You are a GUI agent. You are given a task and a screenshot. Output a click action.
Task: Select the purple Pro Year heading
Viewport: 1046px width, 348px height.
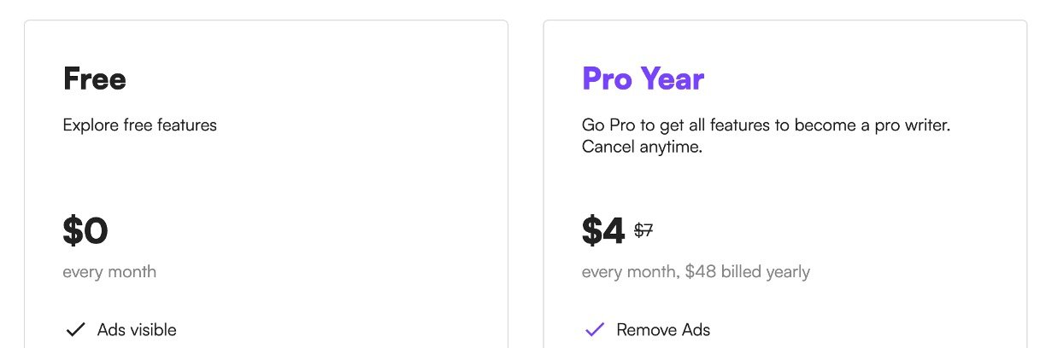[x=643, y=79]
